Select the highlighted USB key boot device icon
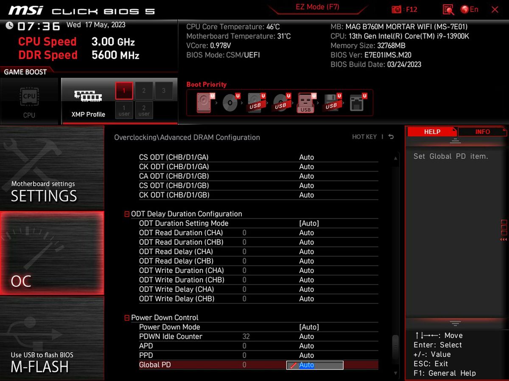The image size is (509, 381). click(x=306, y=103)
